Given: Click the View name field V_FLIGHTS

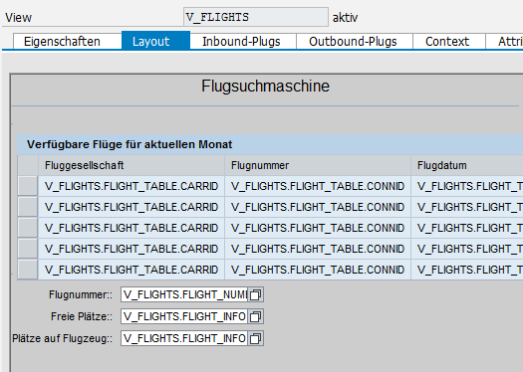Looking at the screenshot, I should 256,17.
